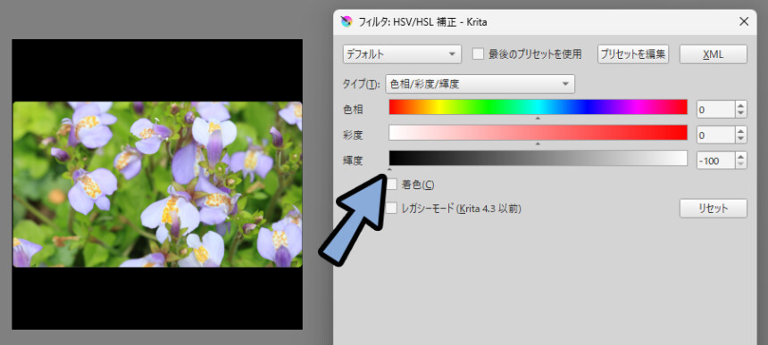
Task: Increase 色相 value with up stepper arrow
Action: (x=741, y=105)
